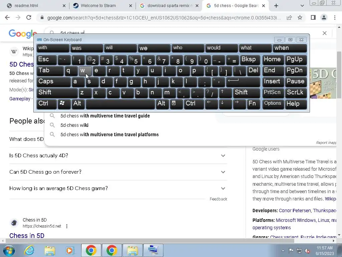Image resolution: width=342 pixels, height=257 pixels.
Task: Click the Options key on keyboard
Action: click(x=273, y=104)
